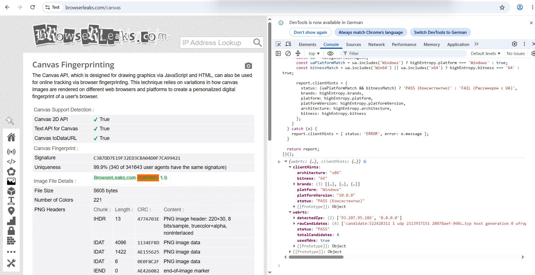Open the brick wall firewall sidebar icon
This screenshot has width=535, height=275.
point(11,241)
